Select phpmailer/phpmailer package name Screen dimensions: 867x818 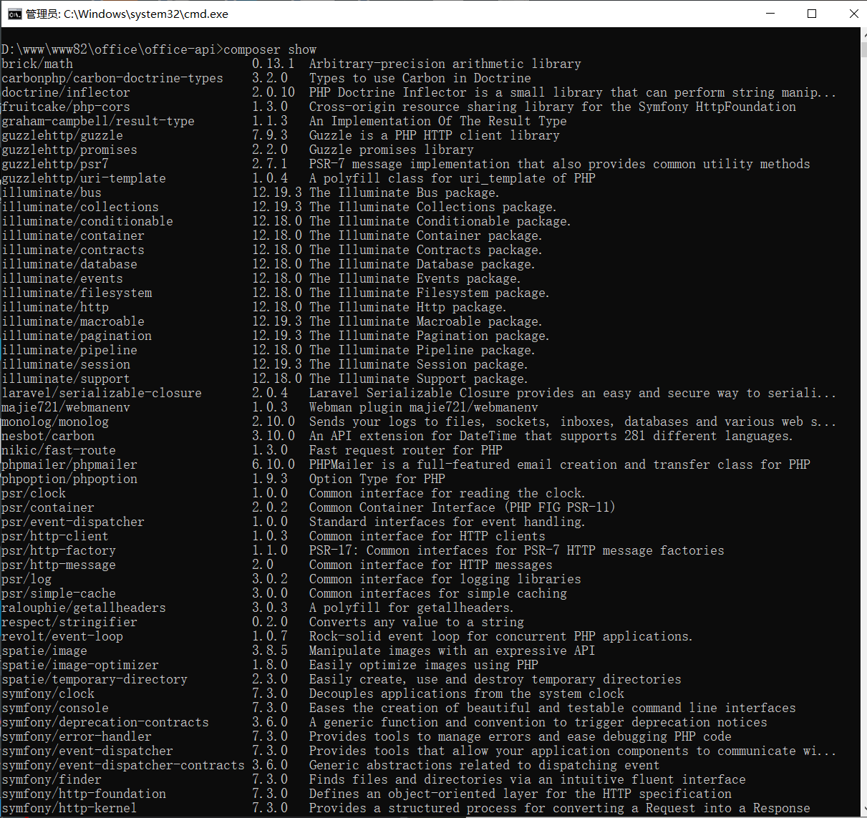(69, 464)
